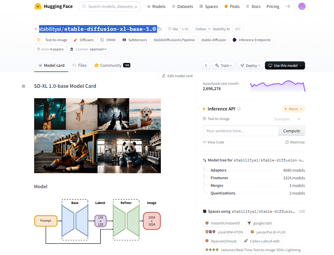Open the 5.9k likes count

coord(185,29)
